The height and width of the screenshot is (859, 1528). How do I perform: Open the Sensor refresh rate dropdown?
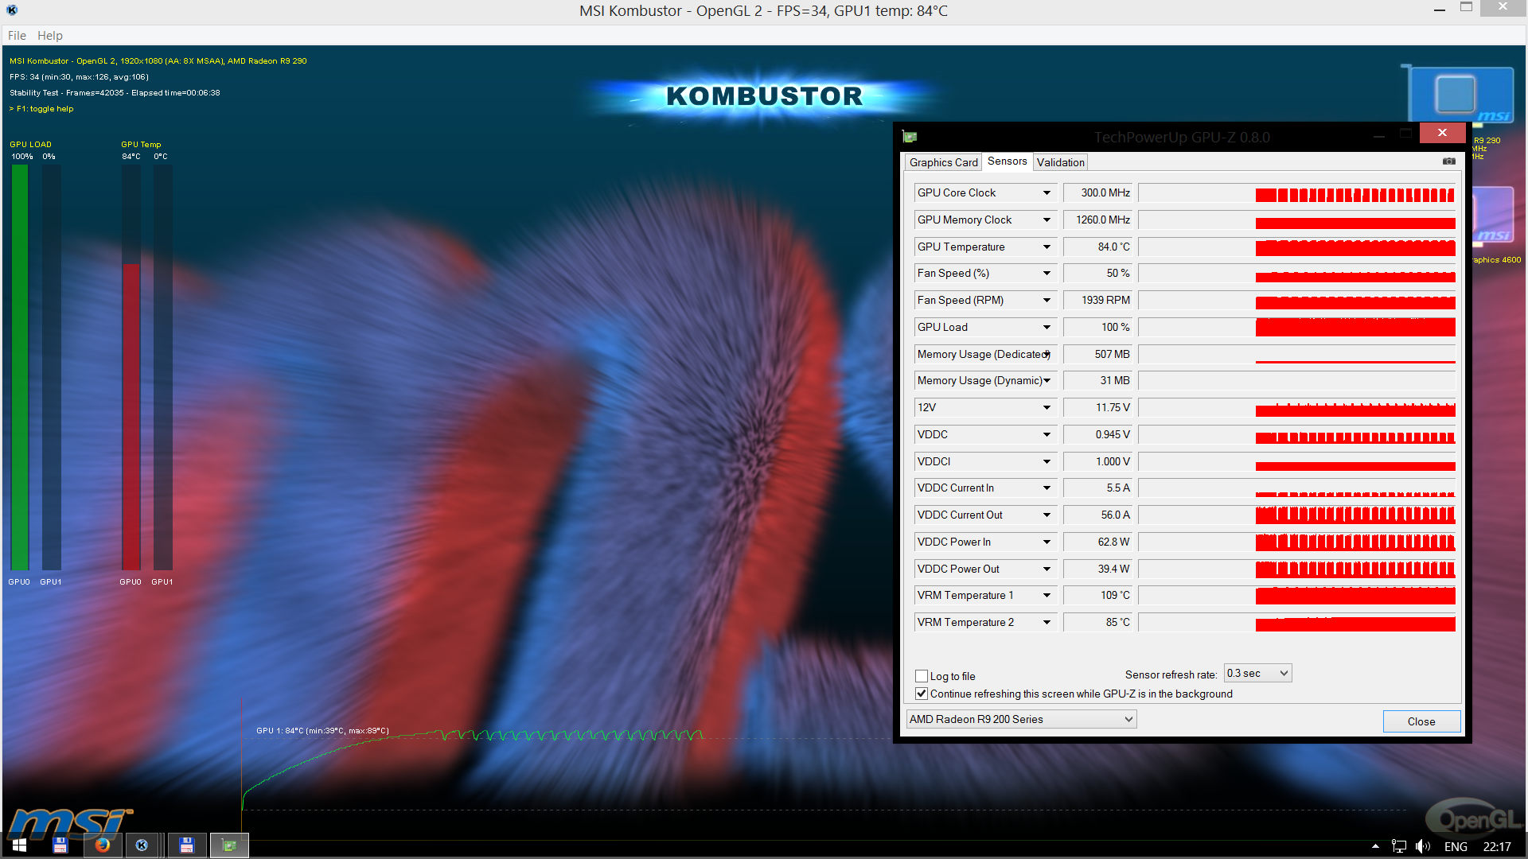coord(1257,674)
